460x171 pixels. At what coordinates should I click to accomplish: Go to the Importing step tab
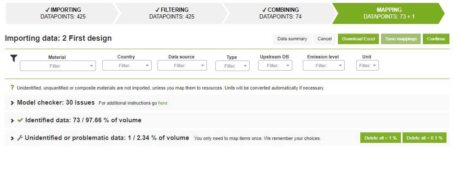click(63, 13)
